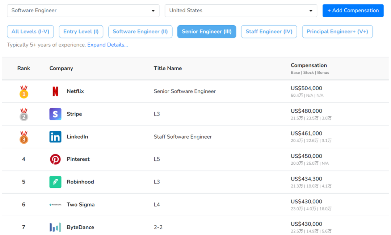Click the gold rank 1 medal
391x235 pixels.
(24, 92)
